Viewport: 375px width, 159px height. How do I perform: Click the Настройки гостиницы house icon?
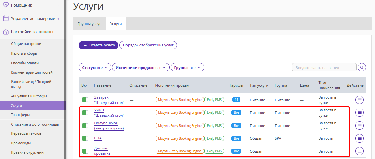coord(6,32)
